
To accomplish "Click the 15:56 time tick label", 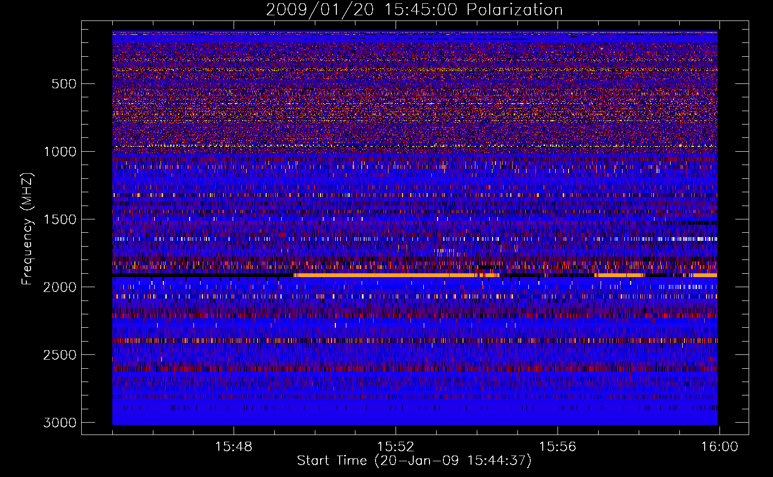I will pyautogui.click(x=558, y=447).
